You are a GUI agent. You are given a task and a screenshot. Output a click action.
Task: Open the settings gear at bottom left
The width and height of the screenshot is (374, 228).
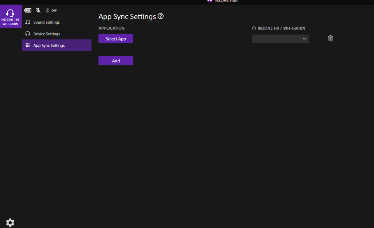tap(10, 223)
